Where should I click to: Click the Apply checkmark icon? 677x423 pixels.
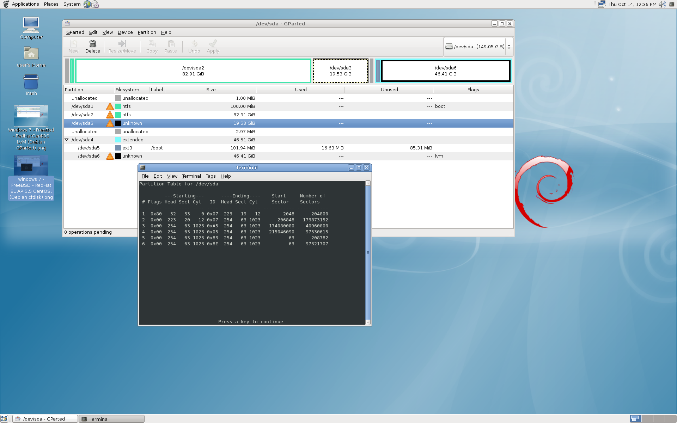coord(213,44)
